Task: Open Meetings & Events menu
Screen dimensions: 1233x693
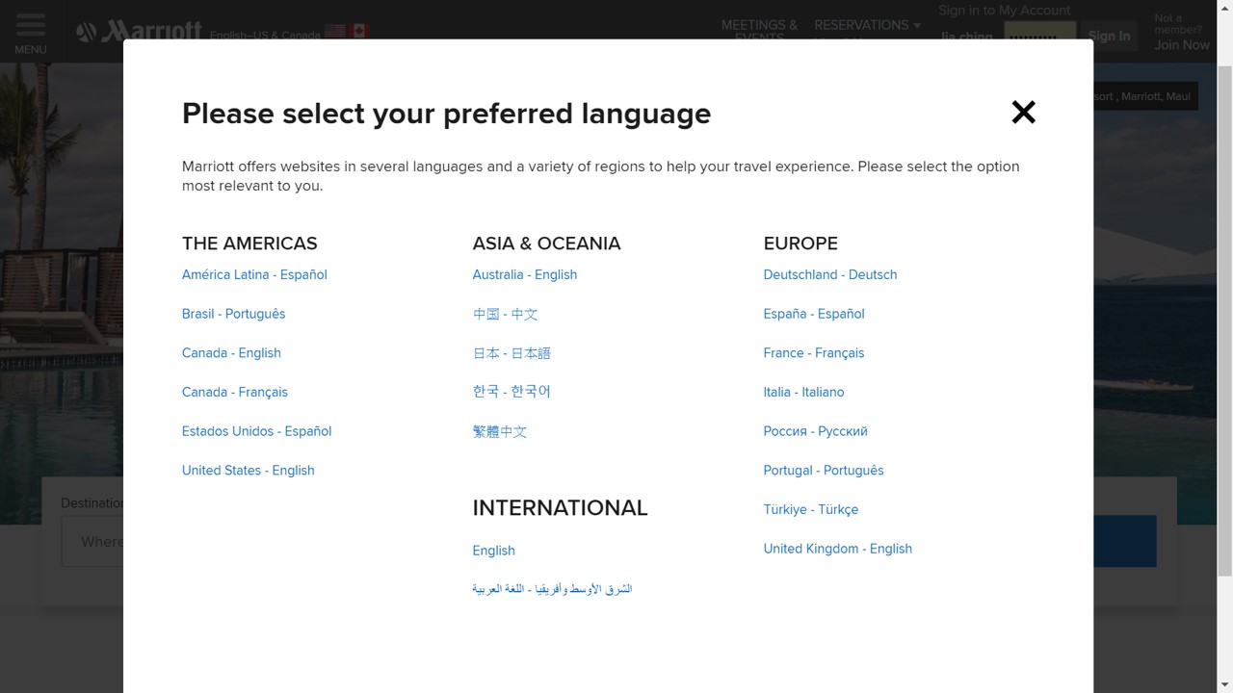Action: tap(759, 27)
